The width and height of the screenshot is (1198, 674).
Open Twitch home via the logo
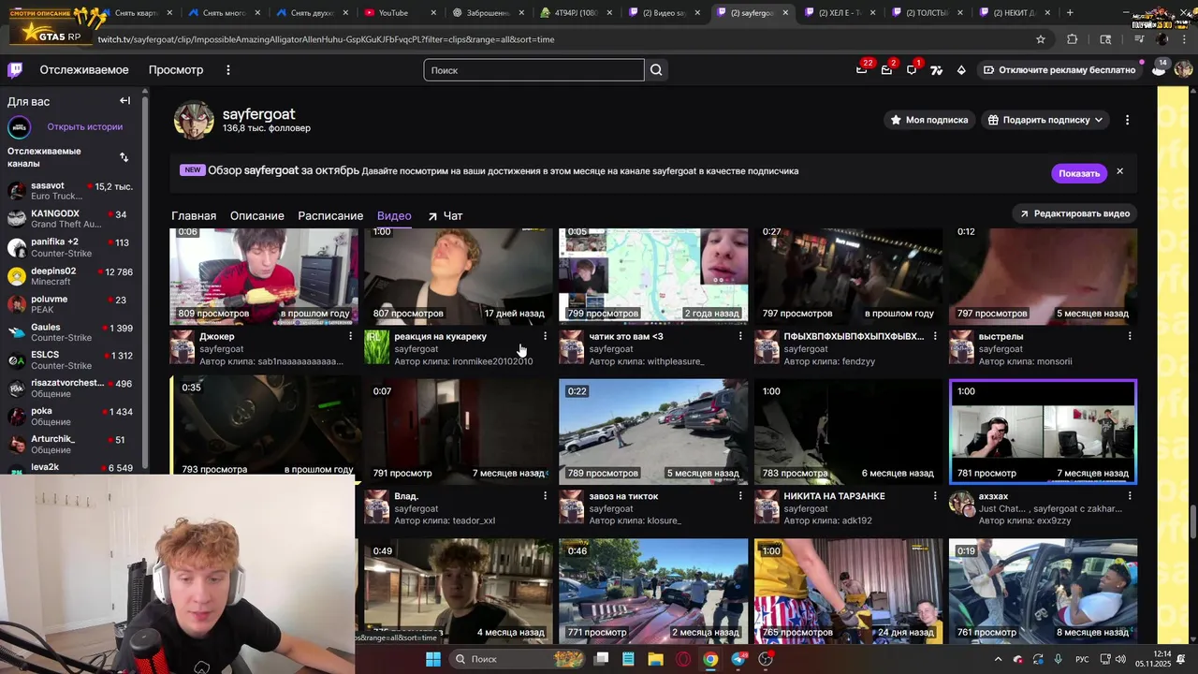[15, 70]
